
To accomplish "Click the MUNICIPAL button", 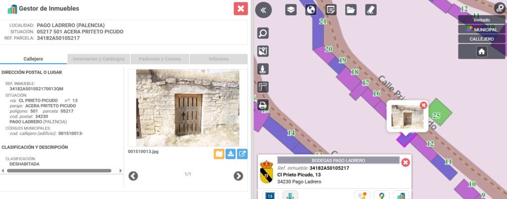I will click(x=482, y=30).
